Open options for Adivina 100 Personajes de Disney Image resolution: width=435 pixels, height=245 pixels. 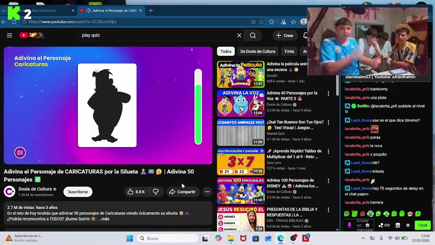point(328,181)
